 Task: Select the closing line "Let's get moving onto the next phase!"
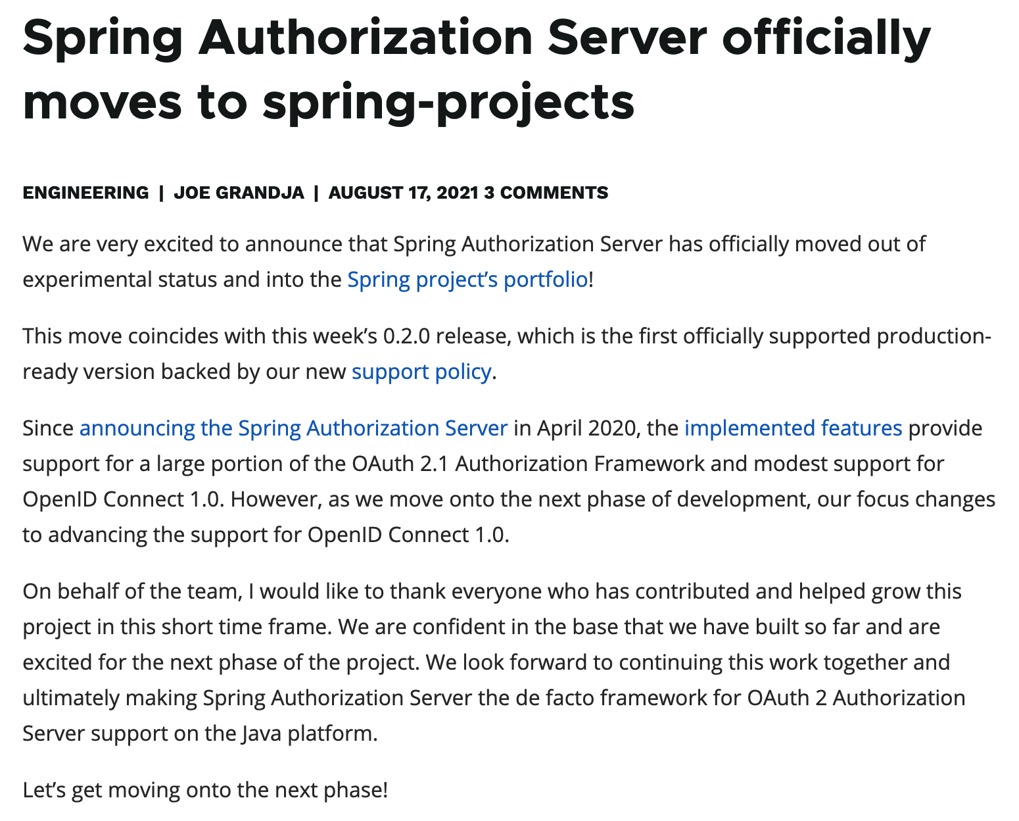(205, 789)
